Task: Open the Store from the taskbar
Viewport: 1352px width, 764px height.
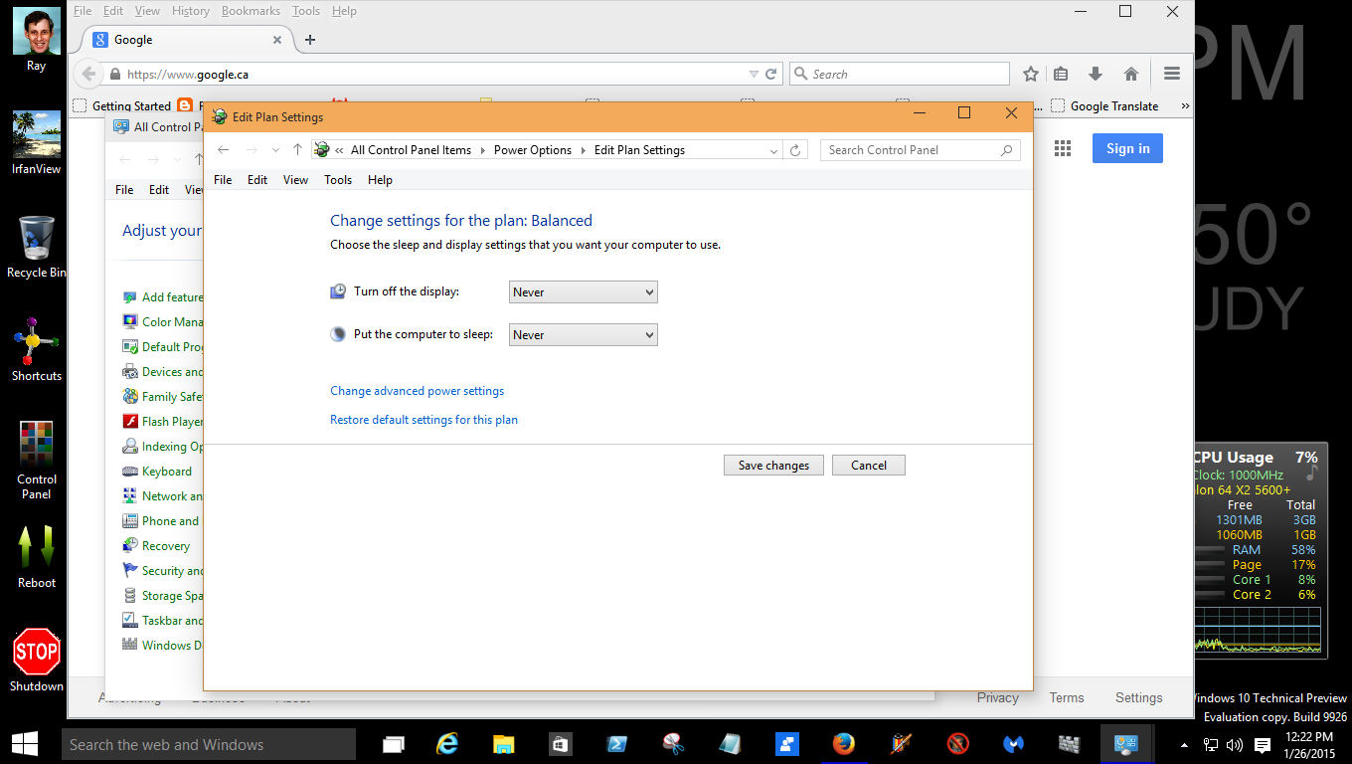Action: click(x=560, y=744)
